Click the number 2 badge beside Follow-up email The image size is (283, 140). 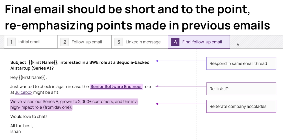65,42
